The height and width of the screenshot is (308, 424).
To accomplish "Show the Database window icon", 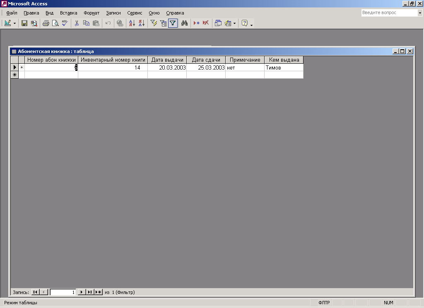I will pyautogui.click(x=218, y=23).
